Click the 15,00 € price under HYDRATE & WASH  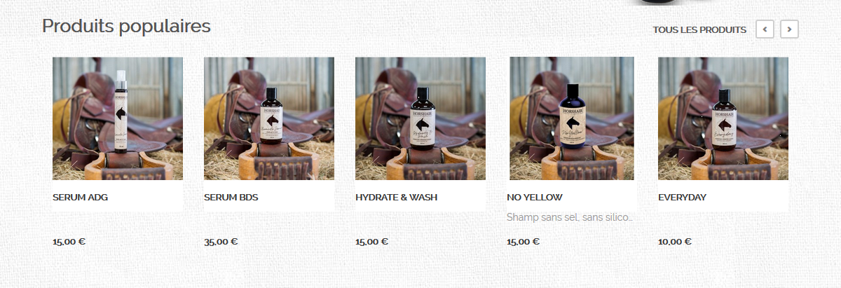[371, 242]
